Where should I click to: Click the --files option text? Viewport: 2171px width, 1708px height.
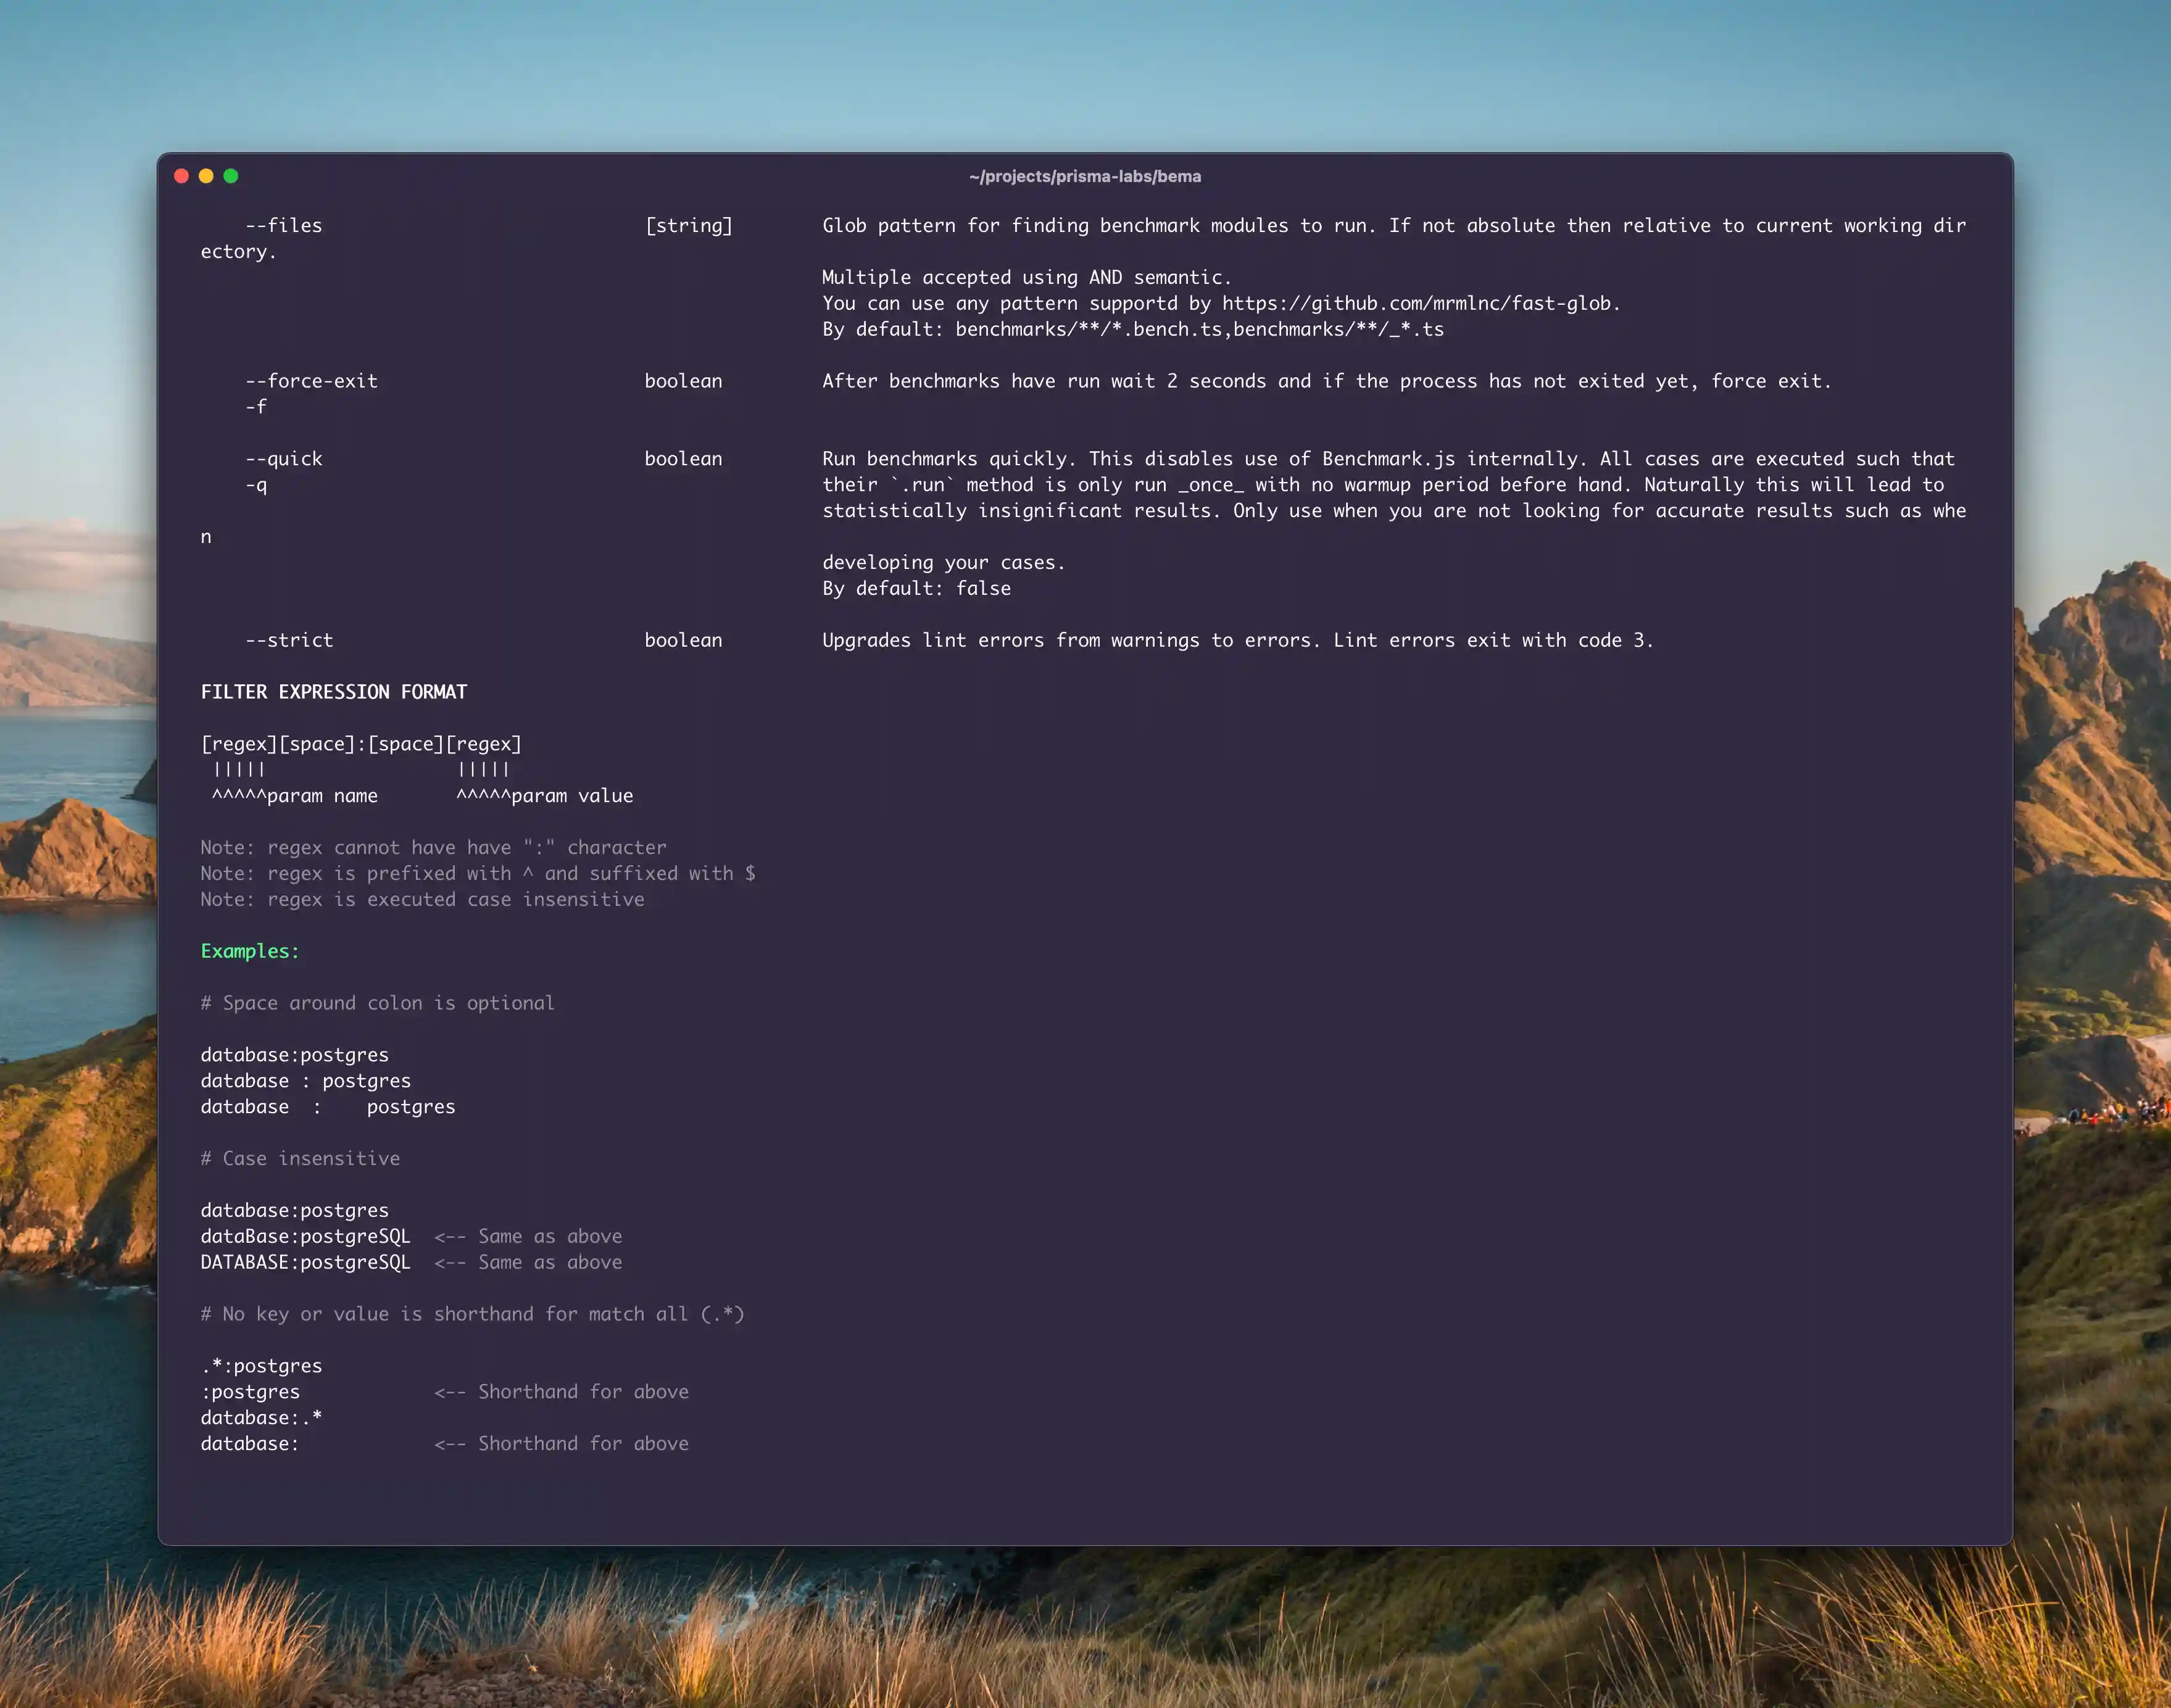(284, 225)
